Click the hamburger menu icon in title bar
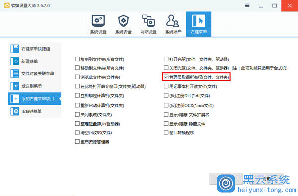 pos(247,5)
